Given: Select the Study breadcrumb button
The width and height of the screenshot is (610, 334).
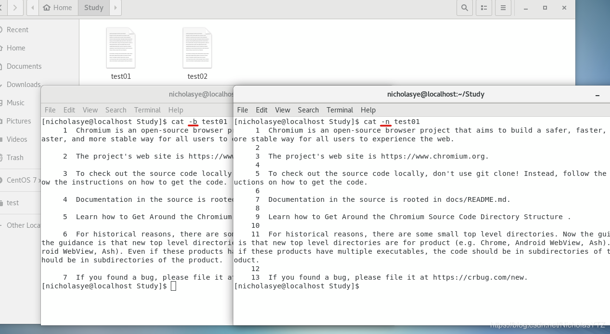Looking at the screenshot, I should point(94,8).
